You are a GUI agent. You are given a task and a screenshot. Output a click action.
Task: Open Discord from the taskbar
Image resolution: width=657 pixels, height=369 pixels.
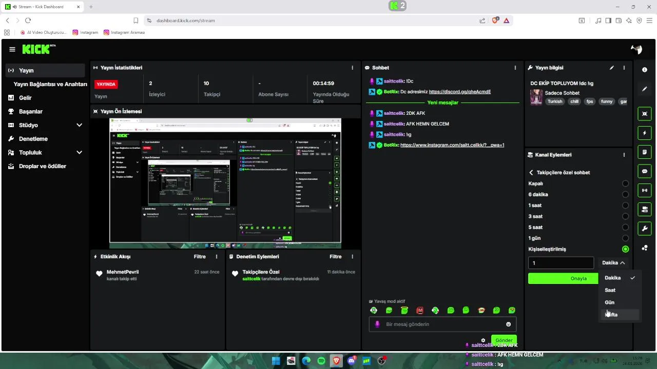[352, 361]
